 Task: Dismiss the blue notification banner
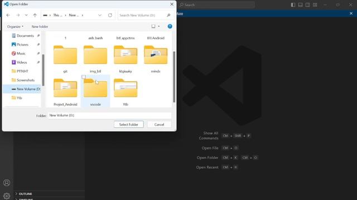(x=351, y=13)
